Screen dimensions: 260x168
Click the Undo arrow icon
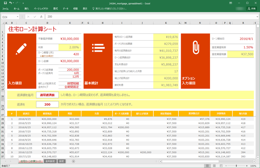[11, 3]
